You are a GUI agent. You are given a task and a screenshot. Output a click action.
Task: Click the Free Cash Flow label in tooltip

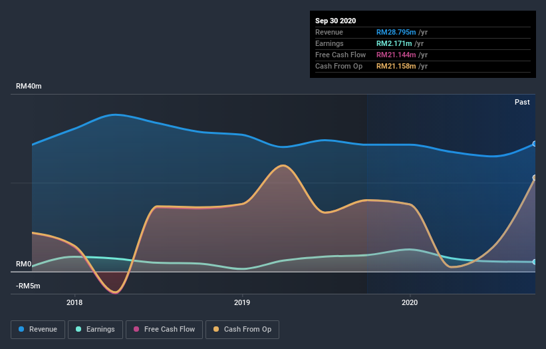pos(341,55)
